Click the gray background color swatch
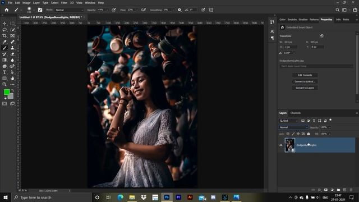359x202 pixels. (x=11, y=97)
